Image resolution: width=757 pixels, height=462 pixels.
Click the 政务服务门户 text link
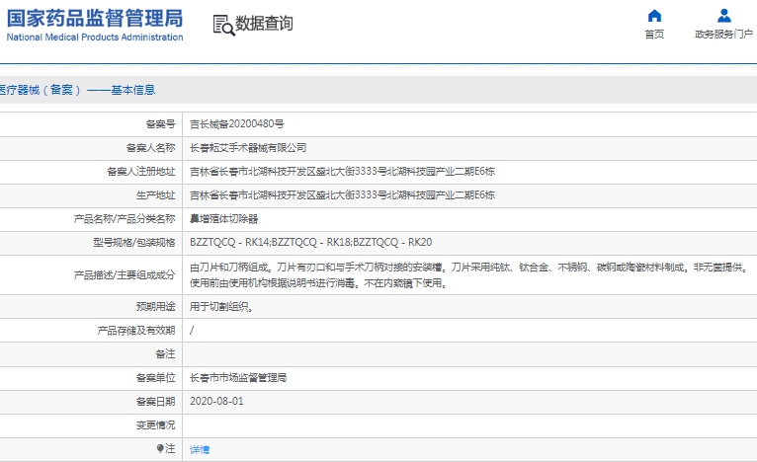[723, 35]
